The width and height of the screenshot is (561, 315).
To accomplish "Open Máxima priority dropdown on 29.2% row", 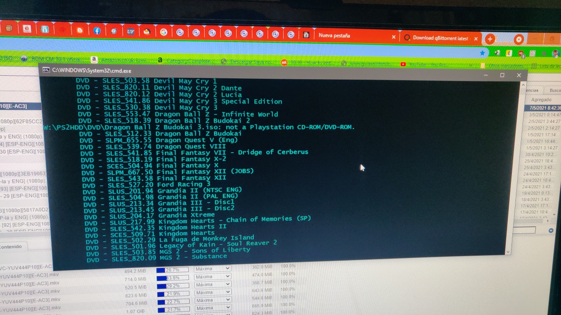I will pos(213,285).
